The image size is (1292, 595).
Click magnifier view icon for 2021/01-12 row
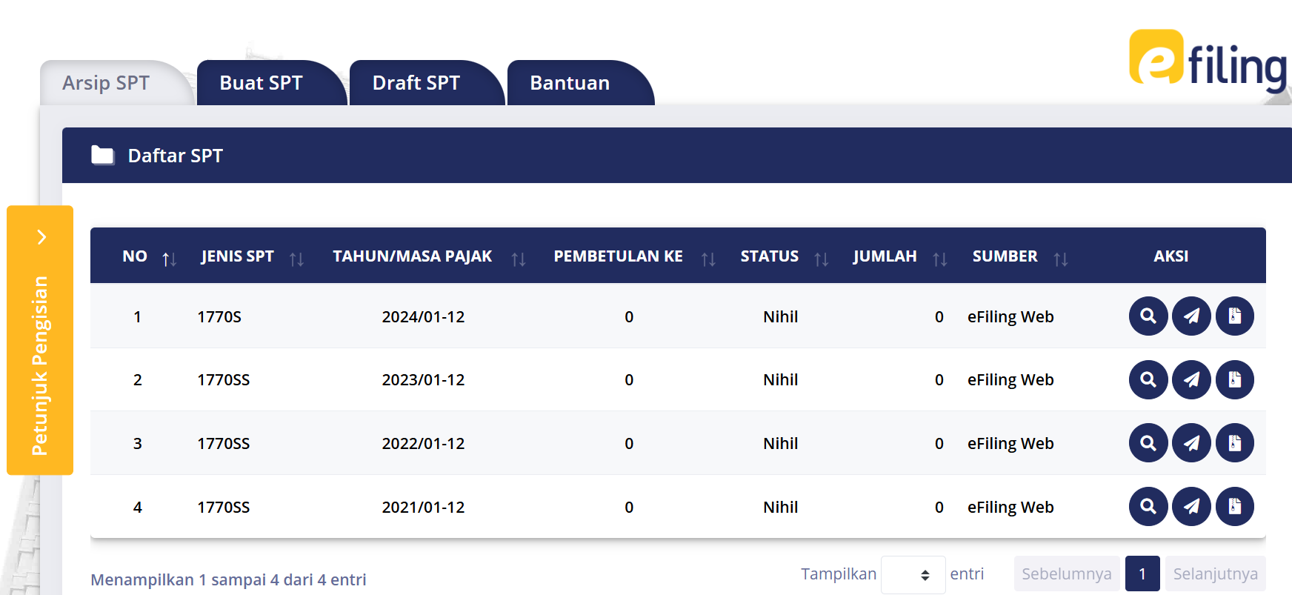click(x=1148, y=507)
